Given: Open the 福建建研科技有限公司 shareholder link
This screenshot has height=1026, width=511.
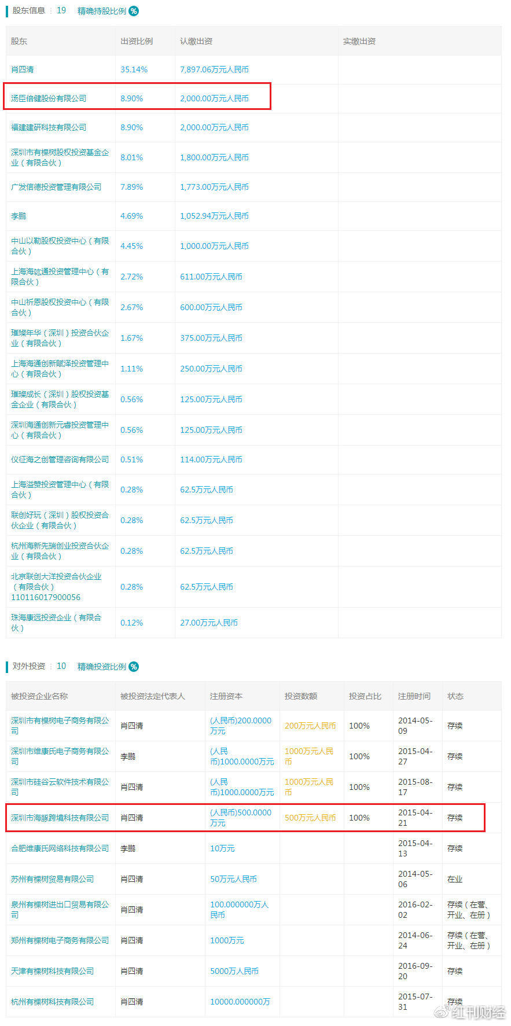Looking at the screenshot, I should pyautogui.click(x=49, y=127).
